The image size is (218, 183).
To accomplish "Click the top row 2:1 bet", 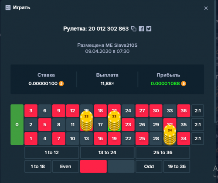I will click(198, 110).
